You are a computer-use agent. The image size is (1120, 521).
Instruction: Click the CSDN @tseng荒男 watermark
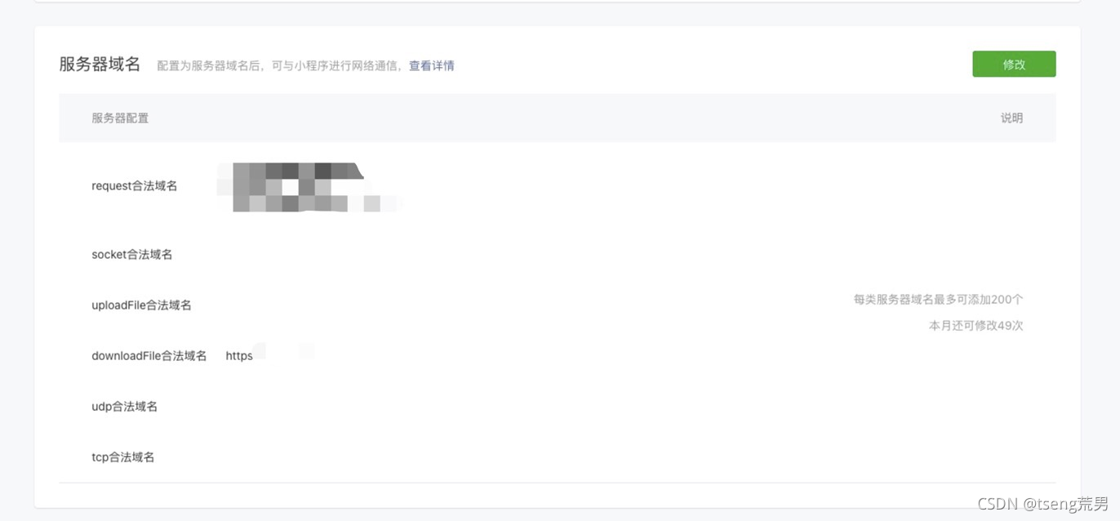1042,504
